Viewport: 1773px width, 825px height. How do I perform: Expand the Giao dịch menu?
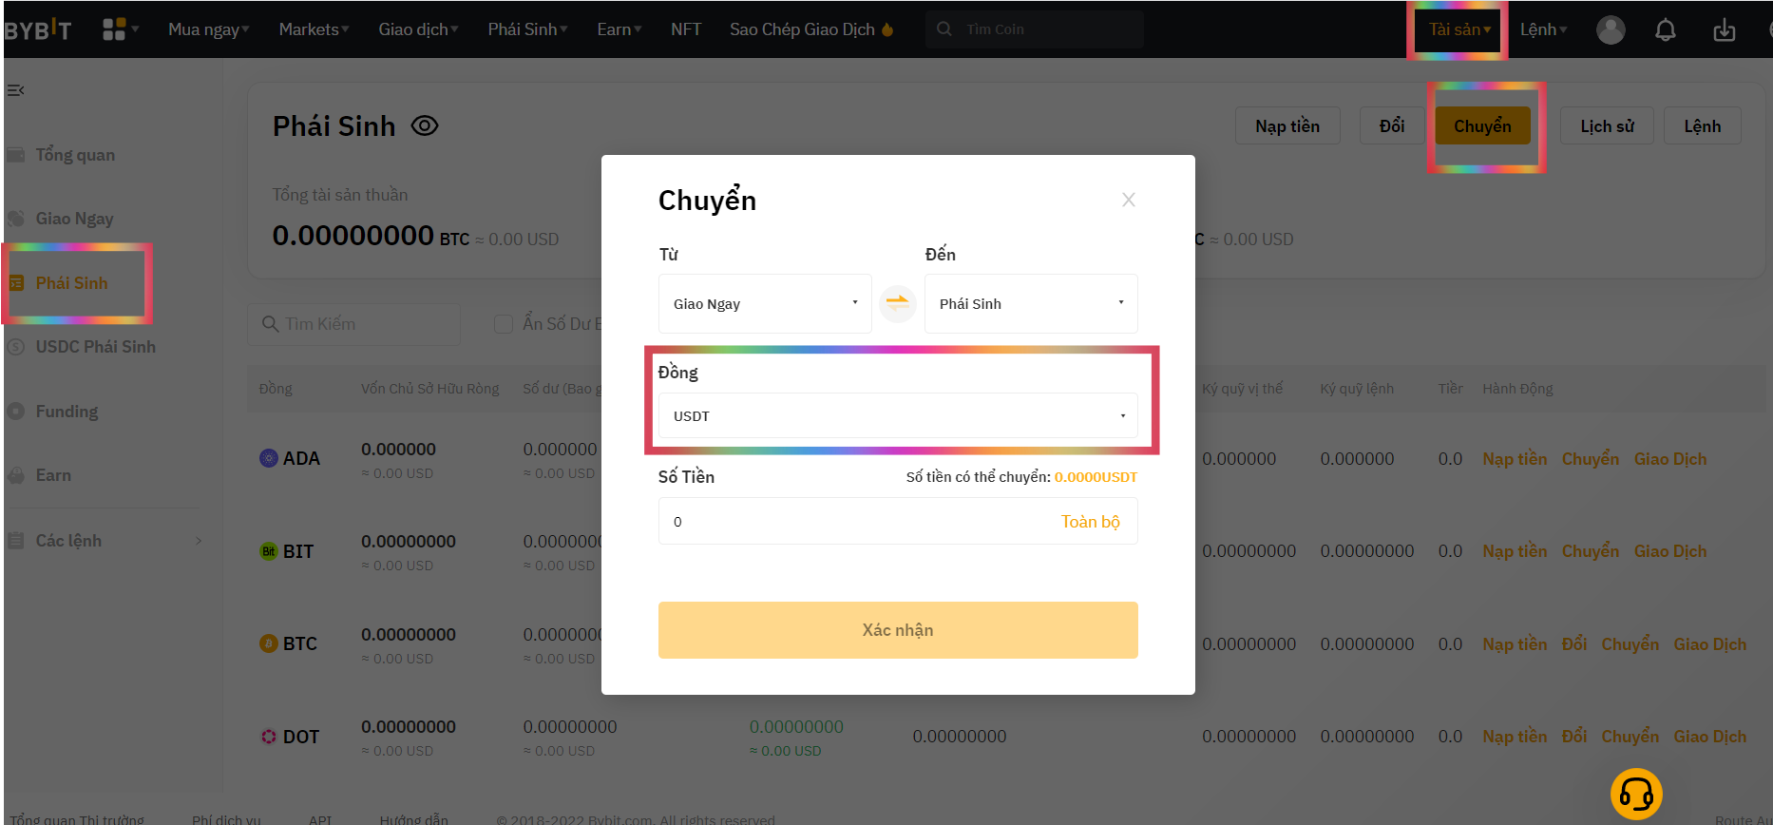click(418, 29)
